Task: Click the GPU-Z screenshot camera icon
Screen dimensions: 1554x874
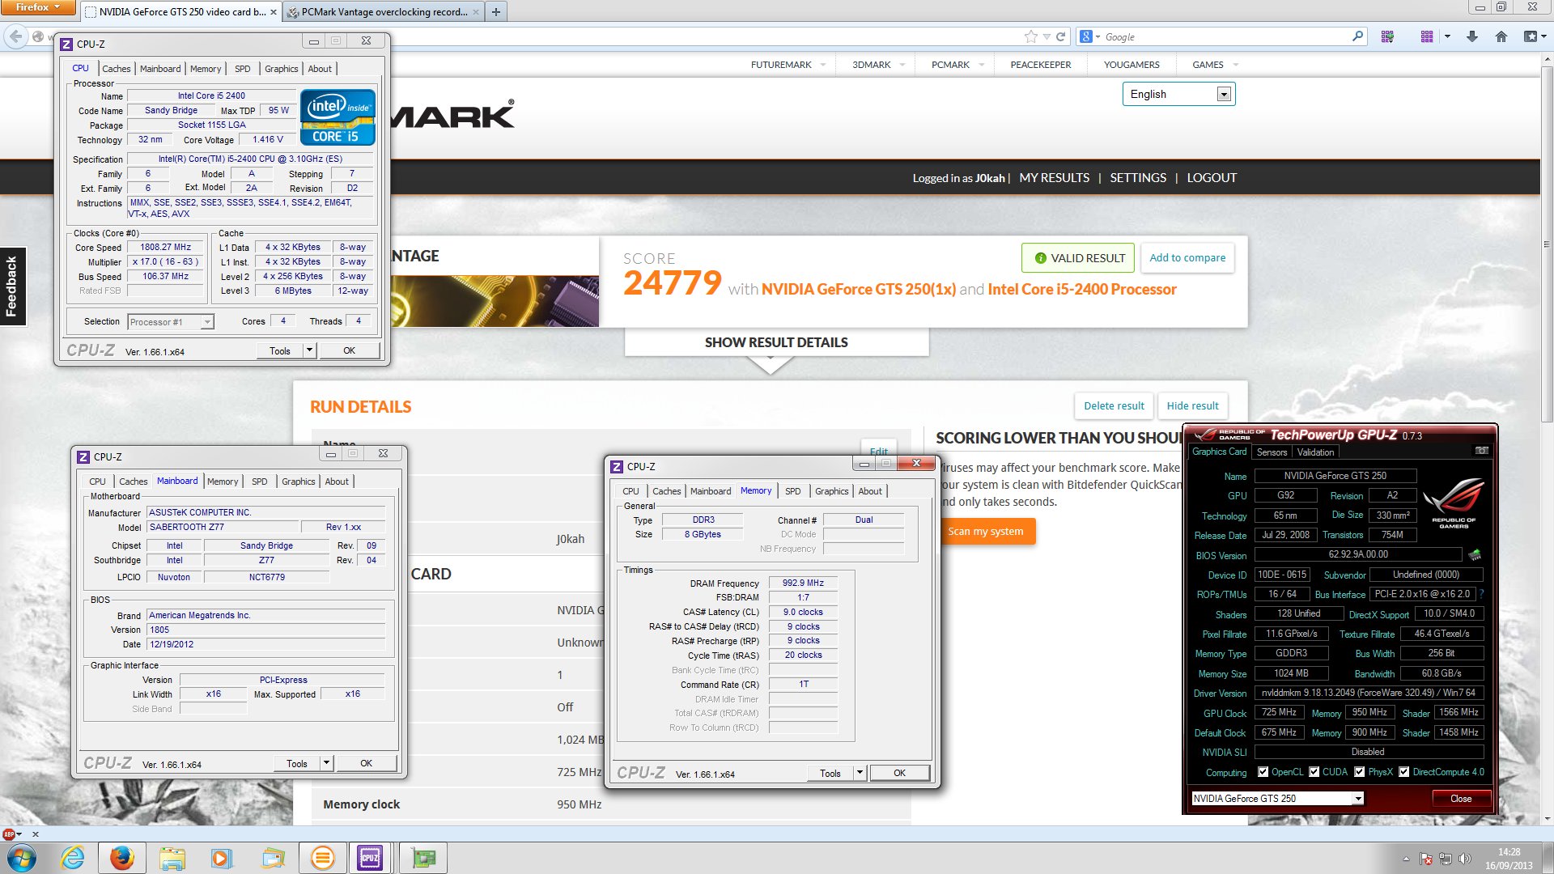Action: point(1481,451)
